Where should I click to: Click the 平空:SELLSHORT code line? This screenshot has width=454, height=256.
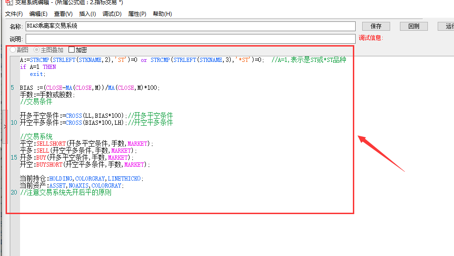coord(86,143)
